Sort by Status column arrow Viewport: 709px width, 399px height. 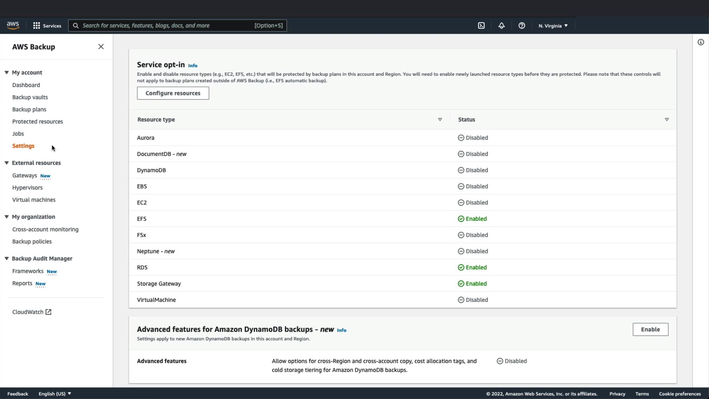click(x=667, y=119)
